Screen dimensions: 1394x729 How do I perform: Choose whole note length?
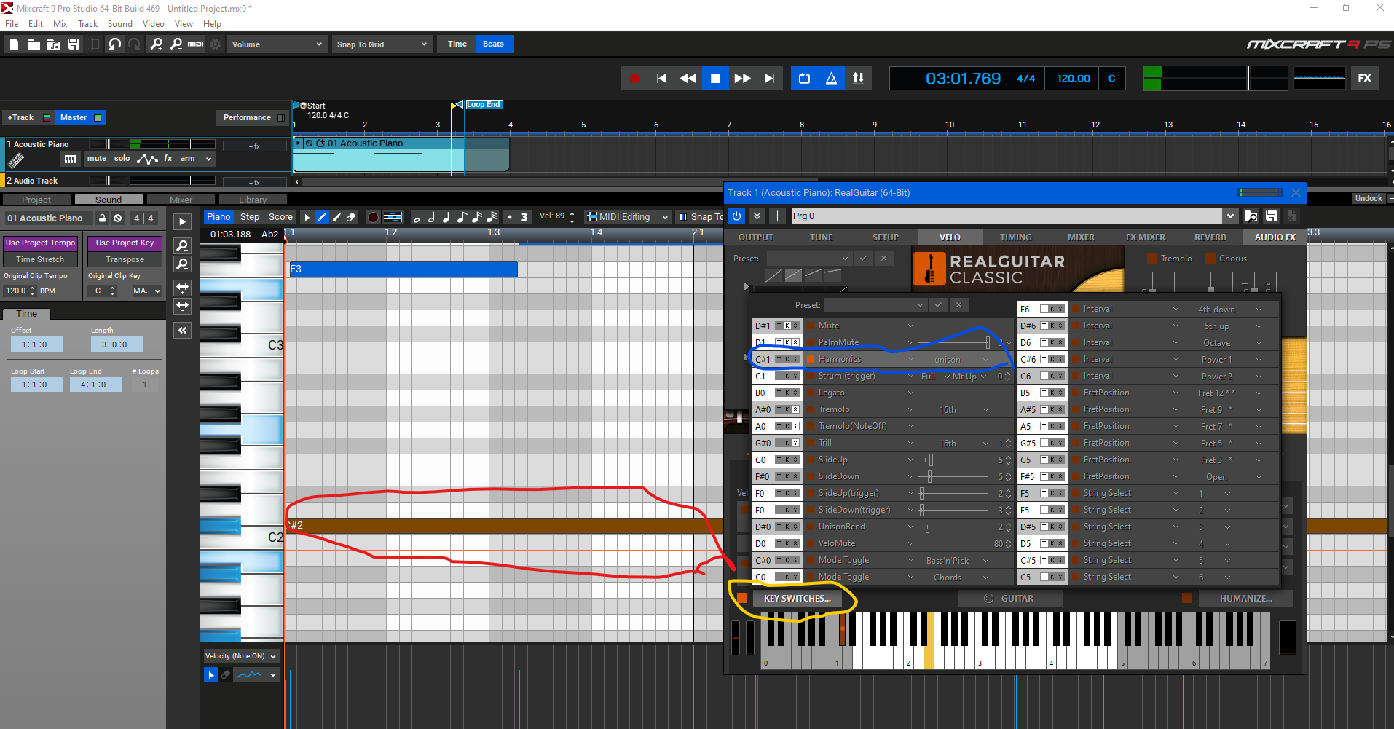416,218
